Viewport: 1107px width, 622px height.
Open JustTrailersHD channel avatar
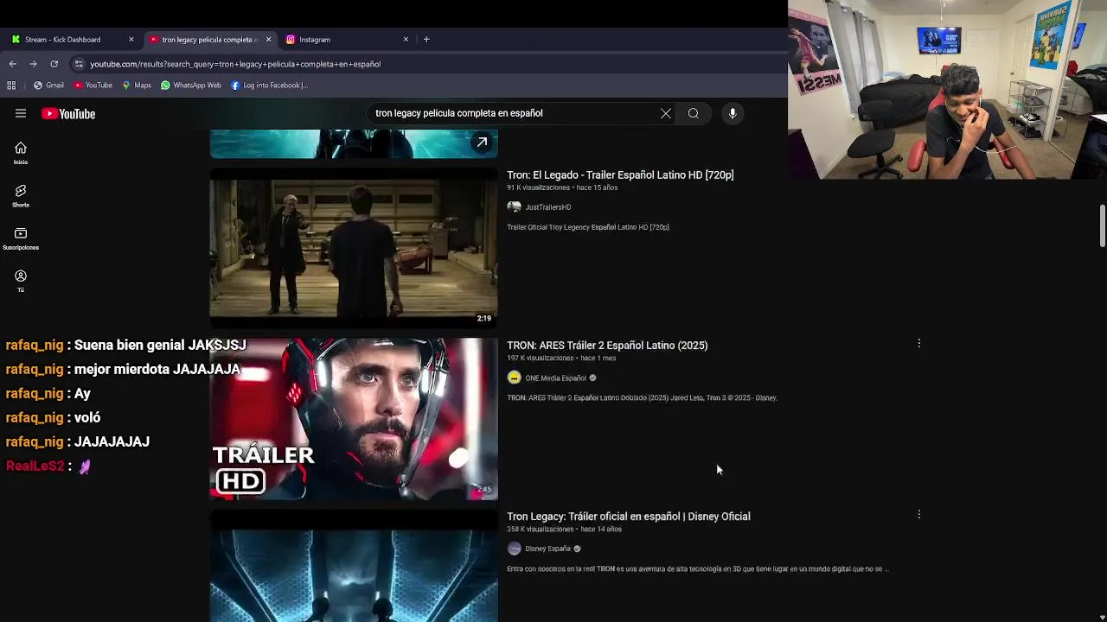tap(515, 207)
